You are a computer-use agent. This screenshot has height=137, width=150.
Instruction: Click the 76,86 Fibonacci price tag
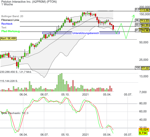pos(145,31)
